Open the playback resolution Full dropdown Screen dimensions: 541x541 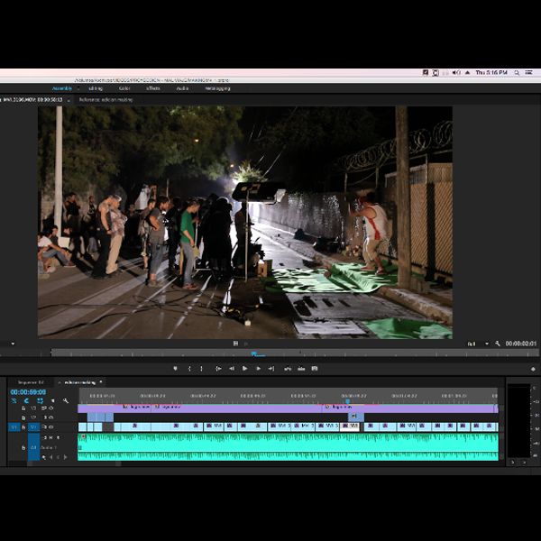(477, 344)
